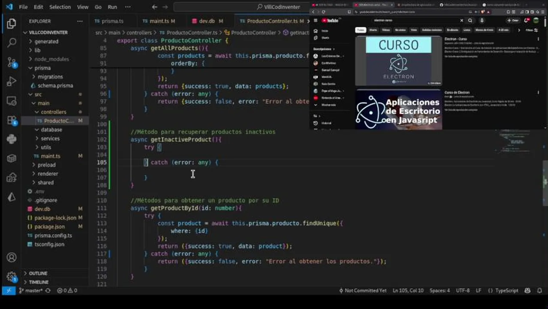Click the YouTube search magnifier button
This screenshot has height=309, width=548.
coord(470,20)
